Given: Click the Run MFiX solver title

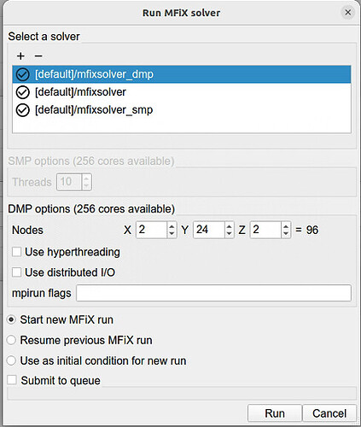Looking at the screenshot, I should point(181,13).
